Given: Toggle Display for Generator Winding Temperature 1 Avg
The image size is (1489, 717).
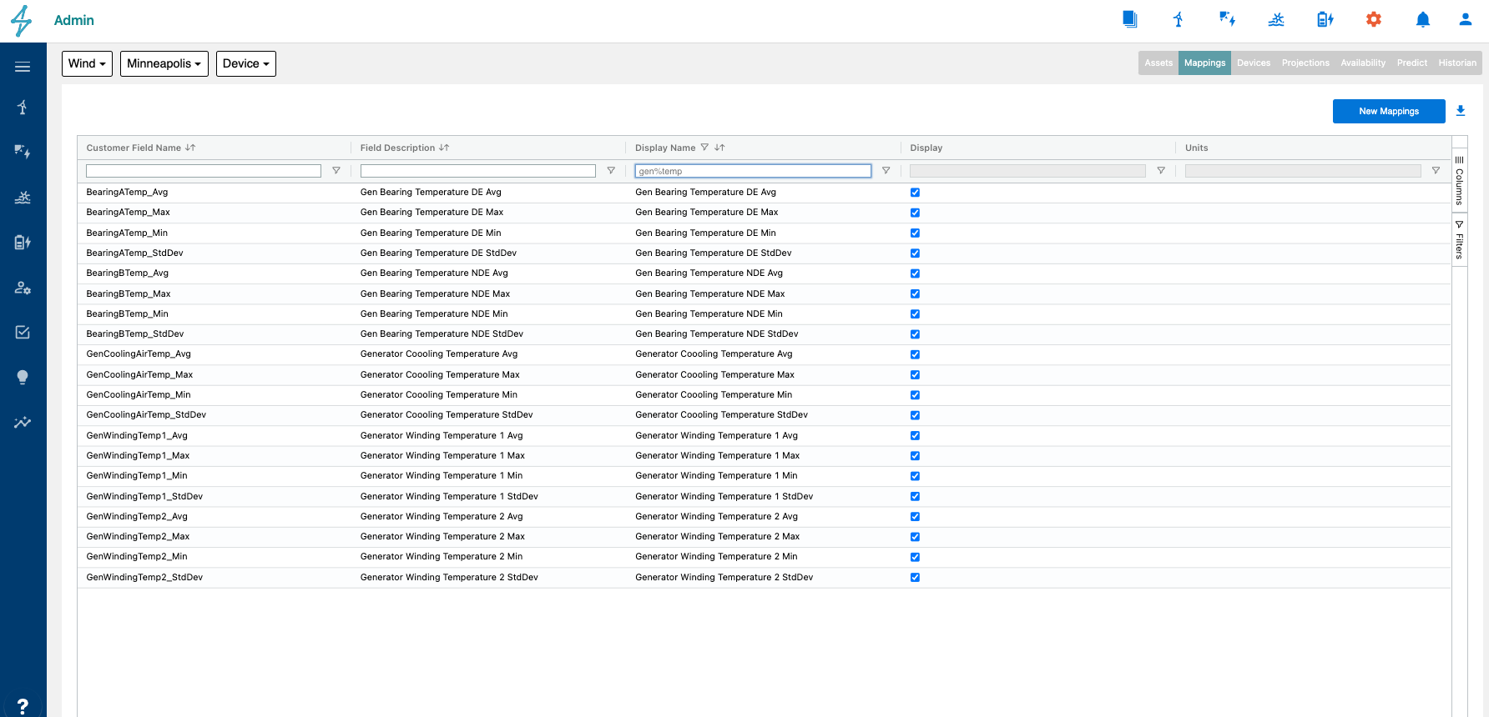Looking at the screenshot, I should tap(915, 436).
